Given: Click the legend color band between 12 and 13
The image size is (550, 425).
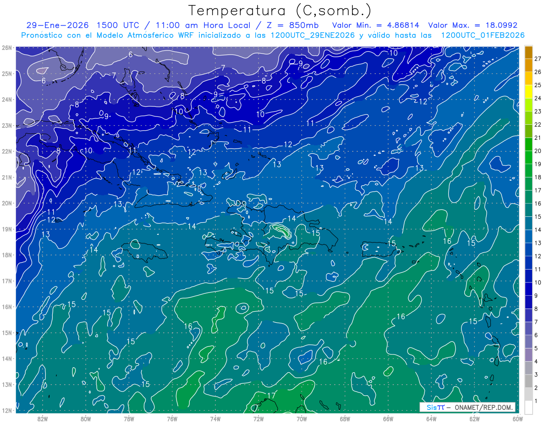Looking at the screenshot, I should 528,249.
